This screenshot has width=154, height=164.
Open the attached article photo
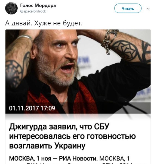click(78, 71)
